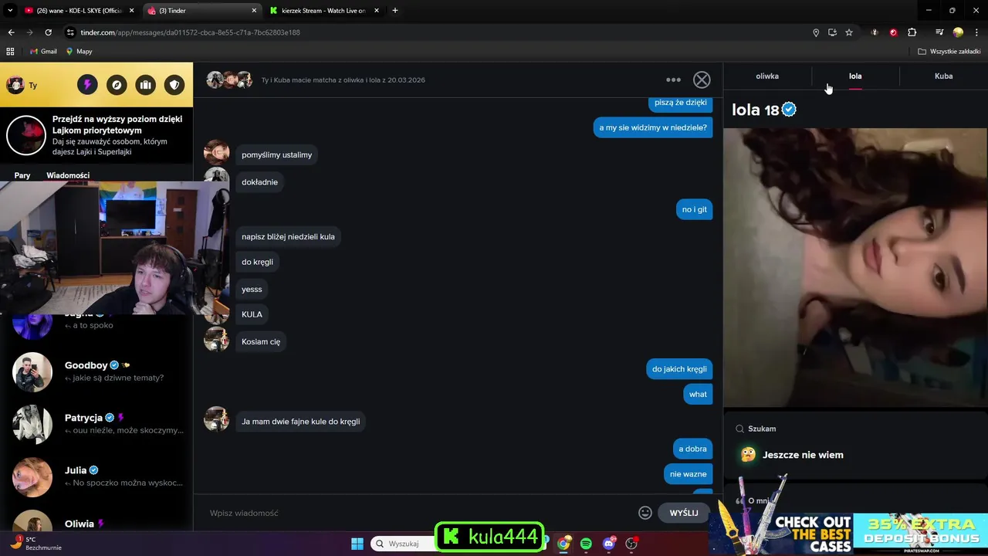Click the tinder.com address bar
The height and width of the screenshot is (556, 988).
click(x=432, y=32)
